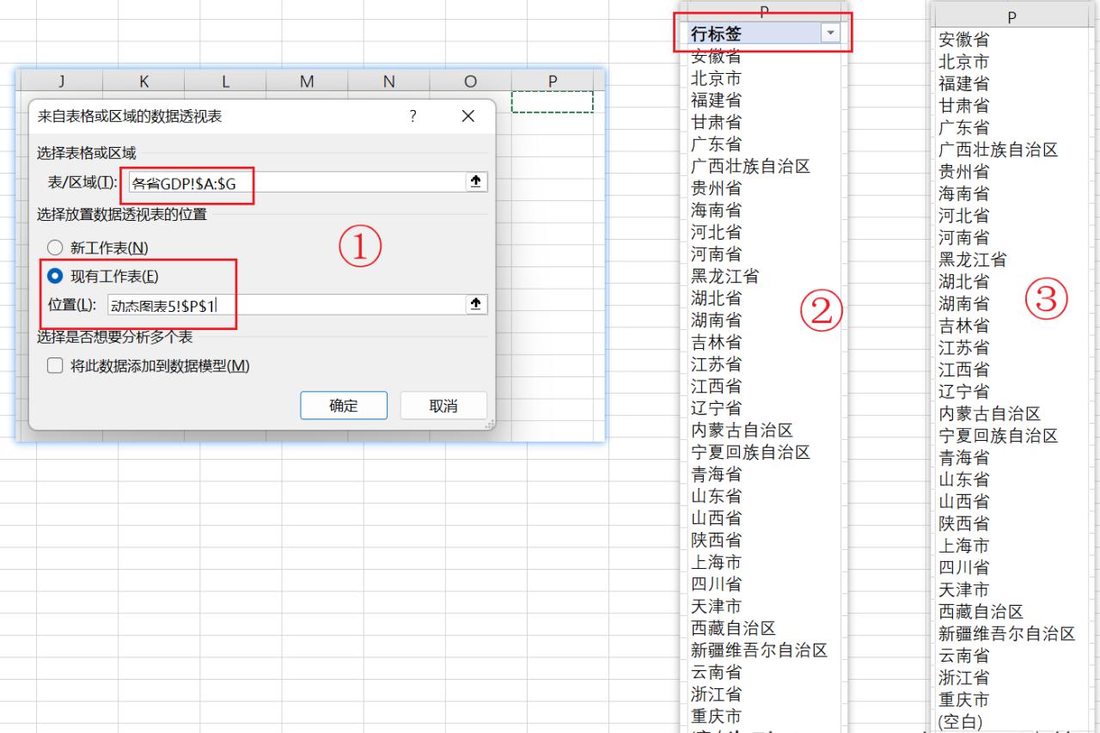Select 四川省 in the list ending with (空白)
The image size is (1100, 733).
tap(963, 567)
